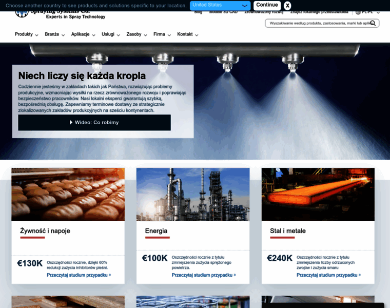Close the country selection banner
The width and height of the screenshot is (390, 308).
pyautogui.click(x=287, y=5)
